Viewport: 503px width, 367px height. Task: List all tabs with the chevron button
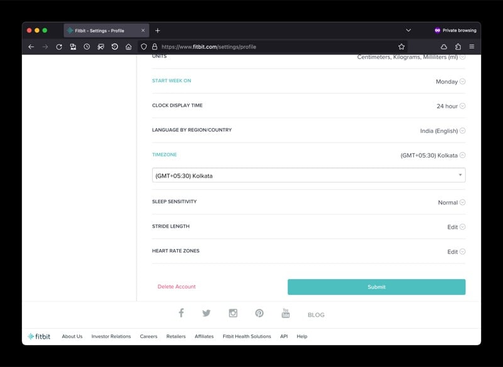coord(408,30)
